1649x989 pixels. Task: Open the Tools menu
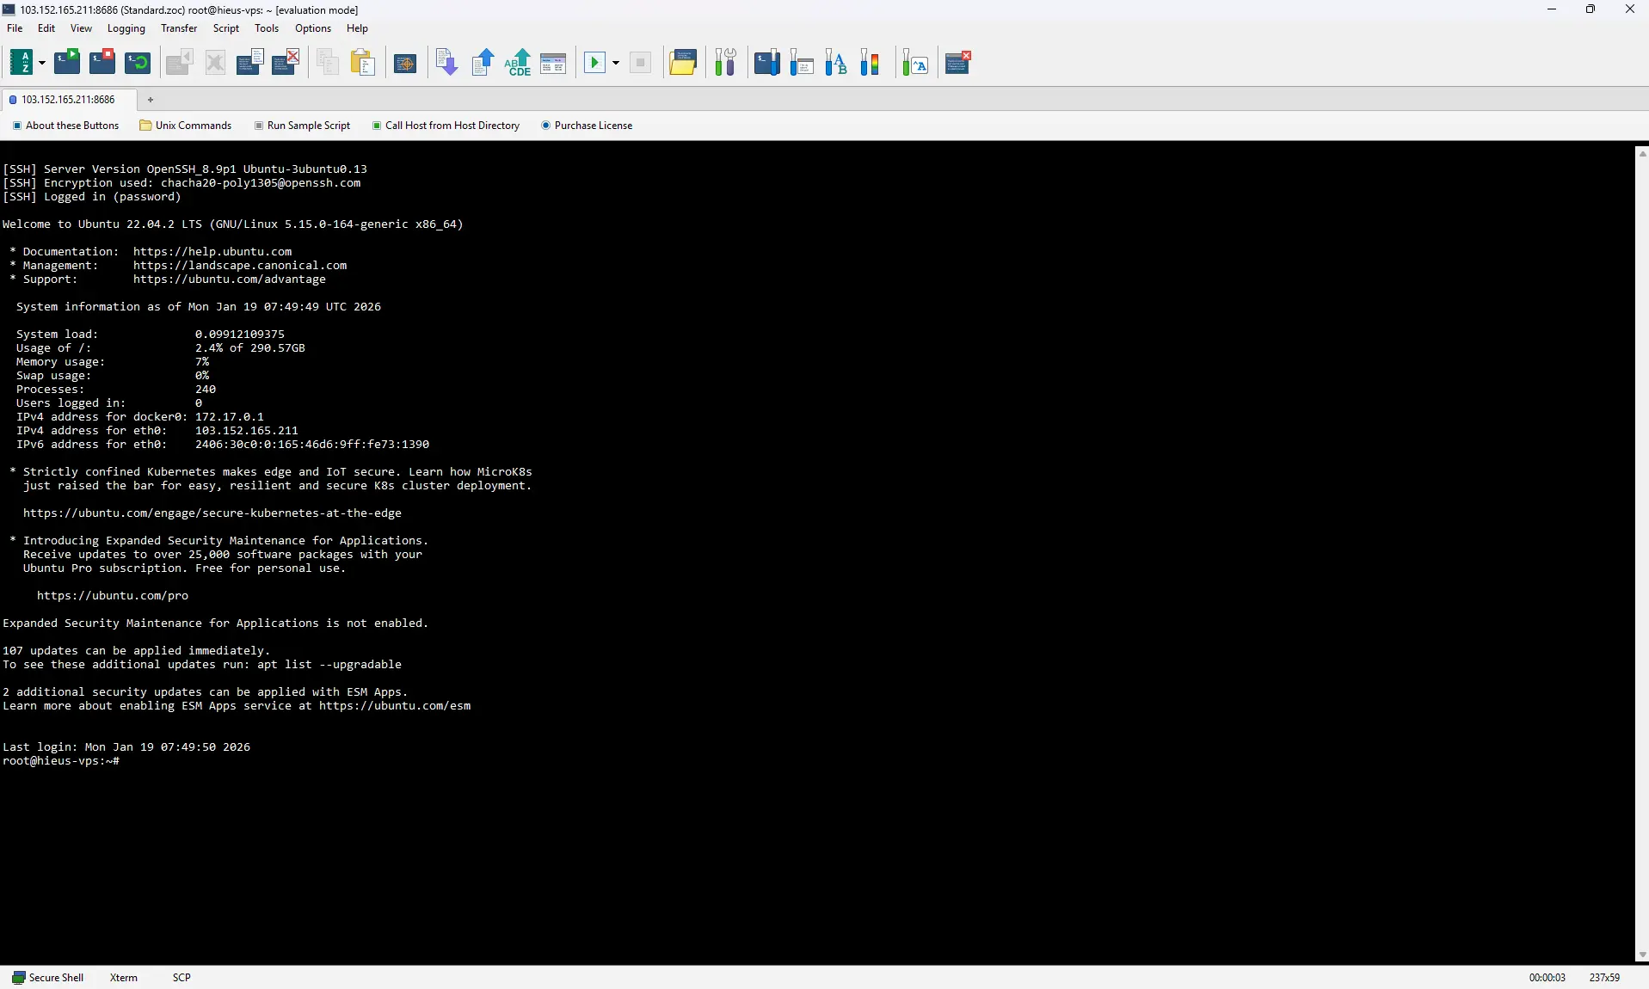pyautogui.click(x=267, y=28)
